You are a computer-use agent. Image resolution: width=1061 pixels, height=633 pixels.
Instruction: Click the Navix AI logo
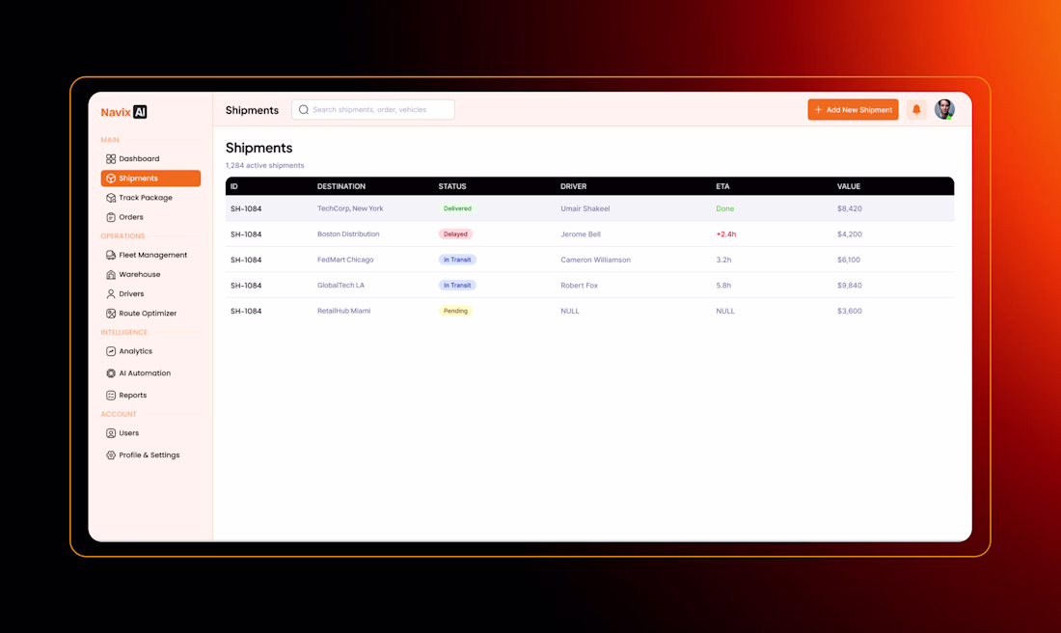click(x=123, y=112)
